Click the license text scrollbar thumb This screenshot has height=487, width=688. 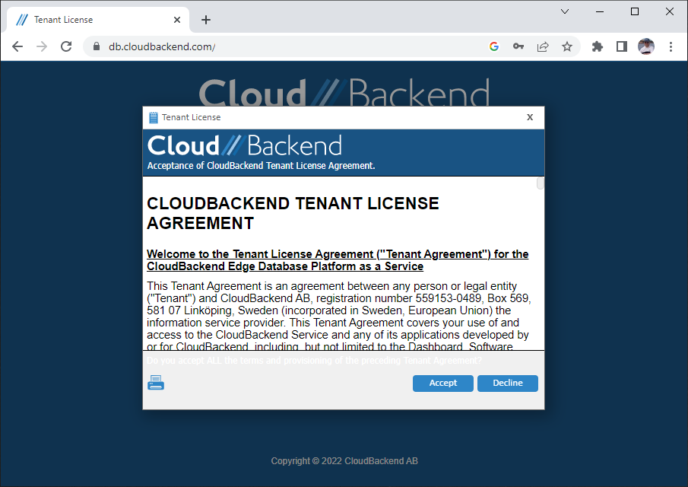pos(540,183)
